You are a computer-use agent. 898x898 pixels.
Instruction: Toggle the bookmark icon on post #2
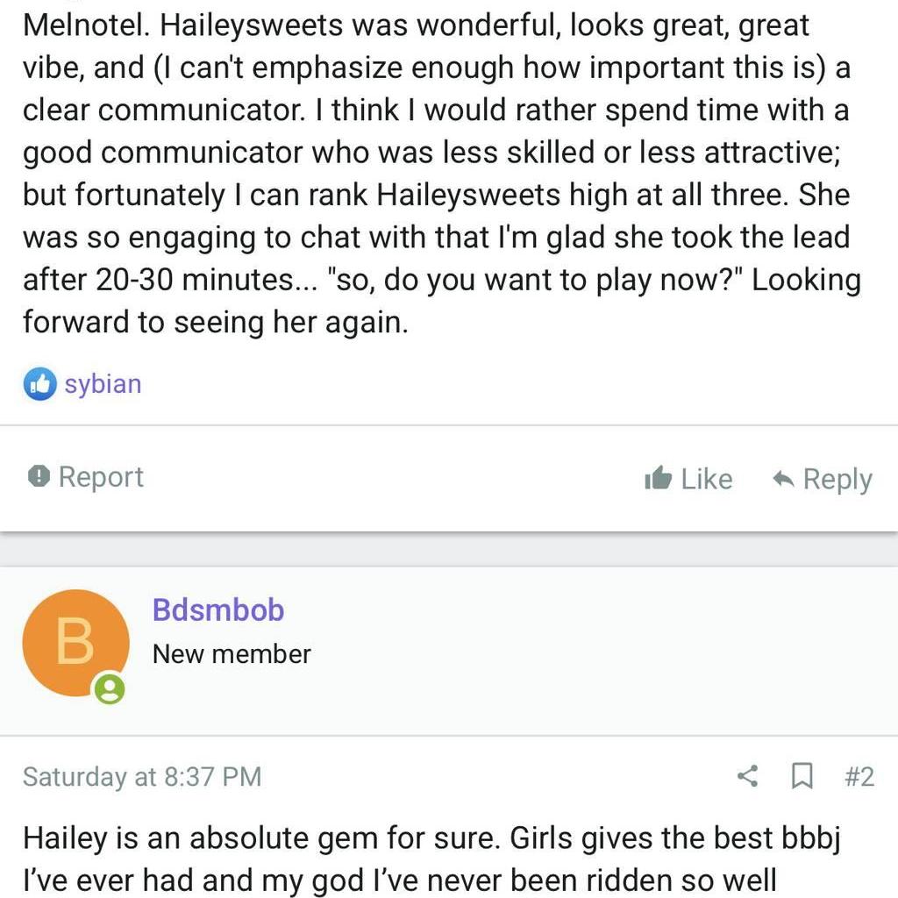(802, 777)
